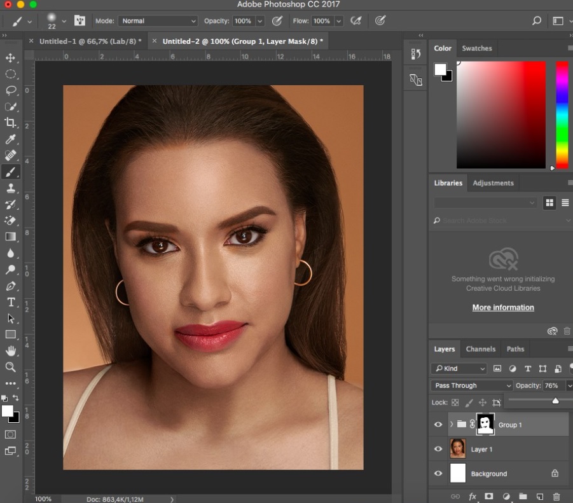Choose the Horizontal Type tool
The height and width of the screenshot is (503, 573).
[10, 302]
